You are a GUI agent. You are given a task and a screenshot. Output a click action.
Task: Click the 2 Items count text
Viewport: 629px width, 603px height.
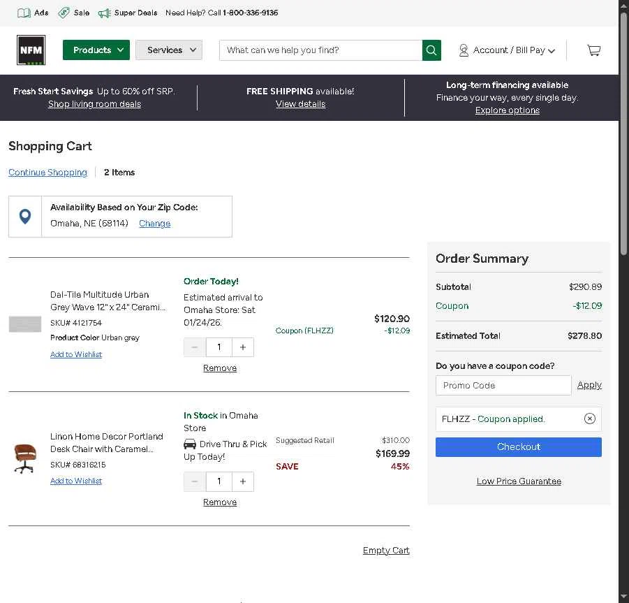[119, 172]
